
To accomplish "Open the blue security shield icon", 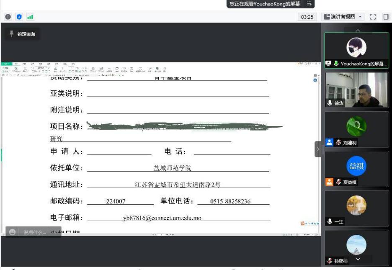I will 19,17.
